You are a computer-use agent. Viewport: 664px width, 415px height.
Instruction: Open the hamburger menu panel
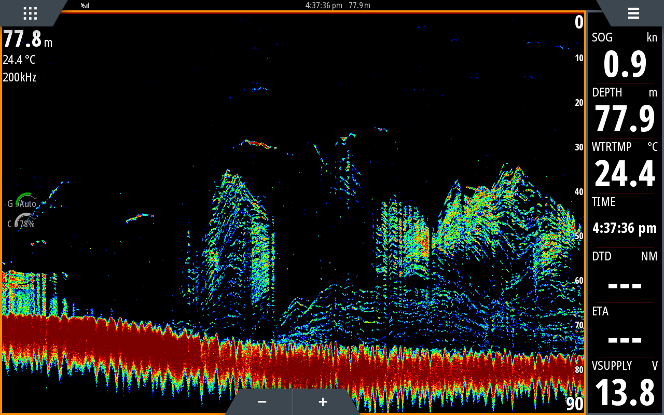coord(633,13)
